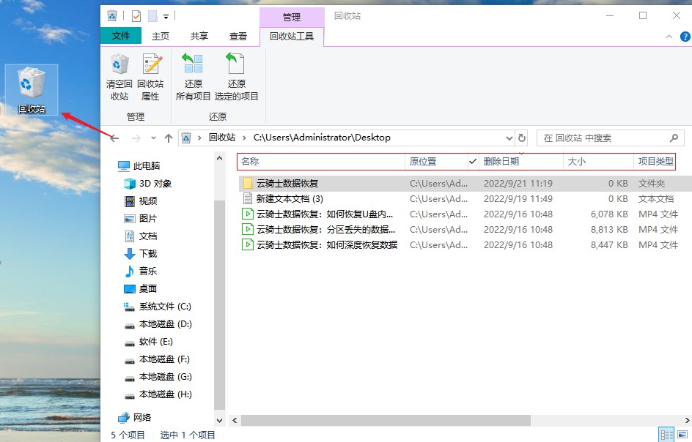This screenshot has width=692, height=442.
Task: Open Help with the question mark icon
Action: pos(684,36)
